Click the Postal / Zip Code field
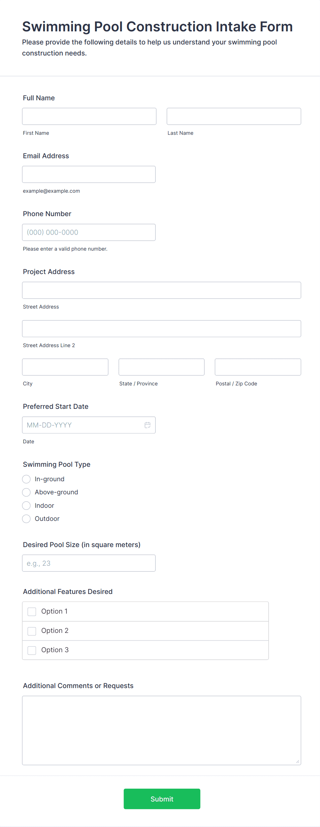 [258, 367]
